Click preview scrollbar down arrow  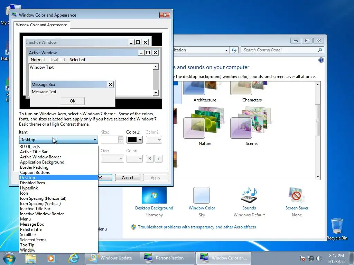(156, 92)
